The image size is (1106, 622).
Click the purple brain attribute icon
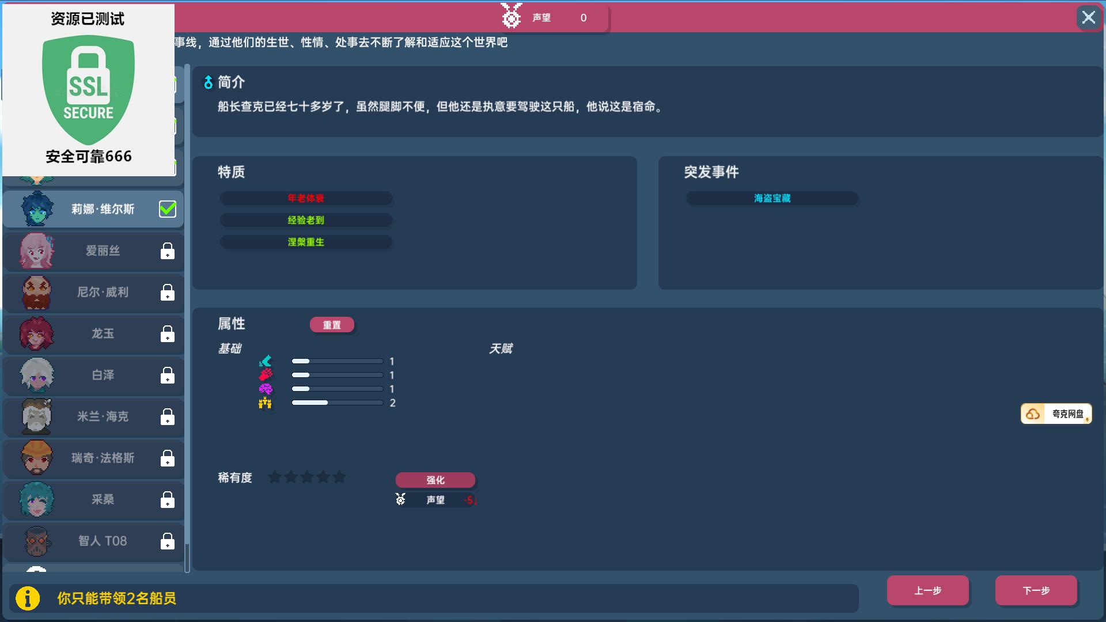(x=265, y=389)
